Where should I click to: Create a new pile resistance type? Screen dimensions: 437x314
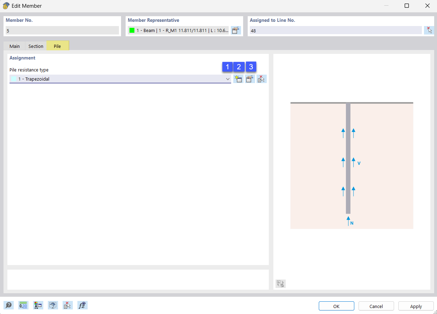click(238, 78)
